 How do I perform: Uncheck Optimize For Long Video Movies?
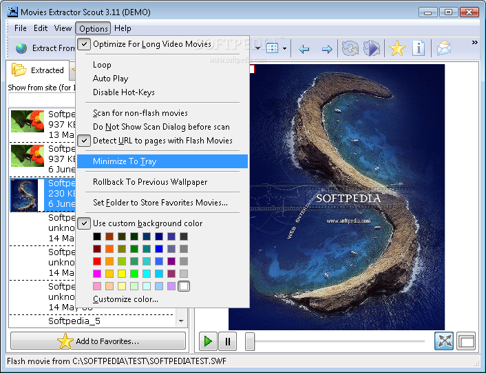(x=152, y=44)
